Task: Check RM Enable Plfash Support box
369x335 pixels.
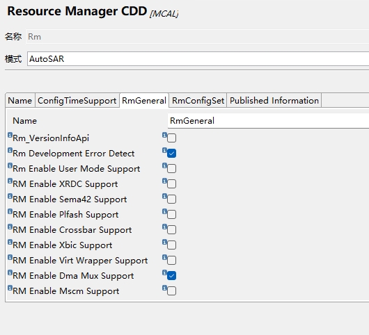Action: [171, 215]
